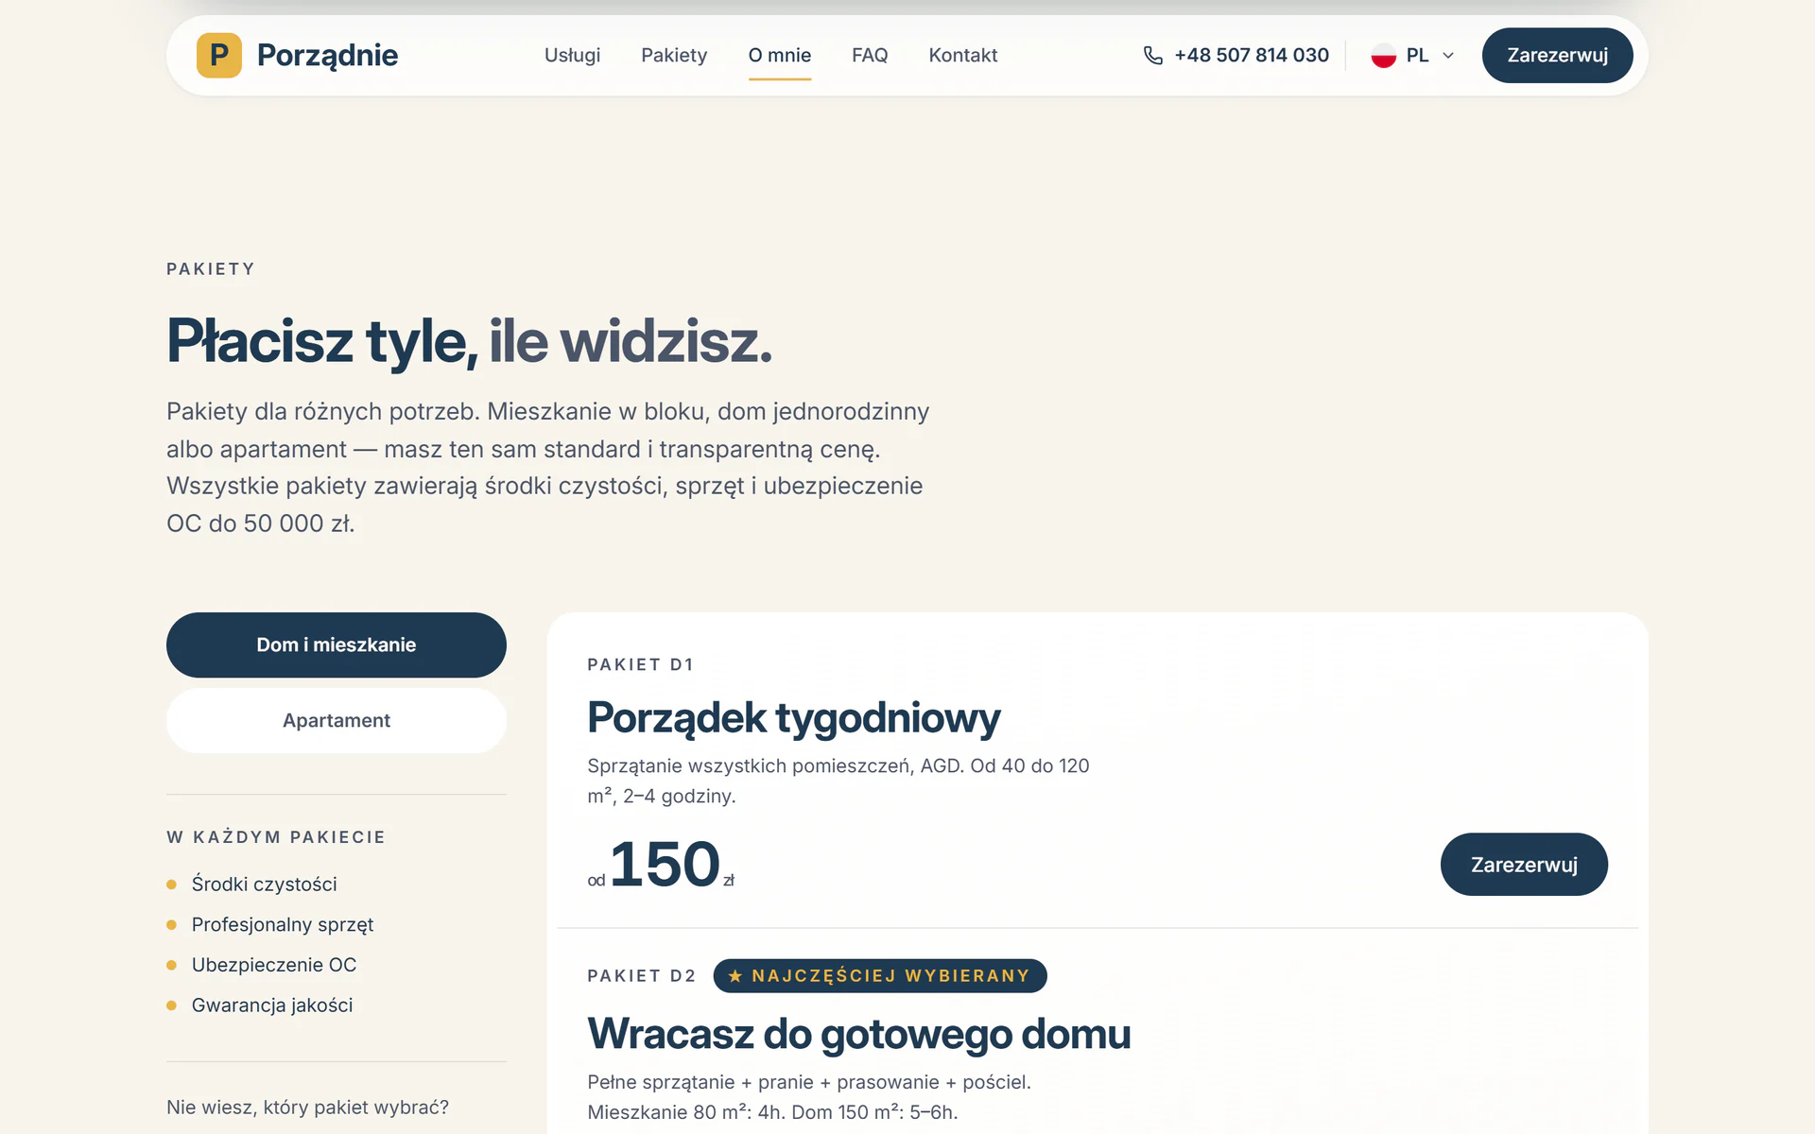Click the Profesjonalny sprzęt list item
This screenshot has height=1134, width=1815.
click(x=282, y=924)
